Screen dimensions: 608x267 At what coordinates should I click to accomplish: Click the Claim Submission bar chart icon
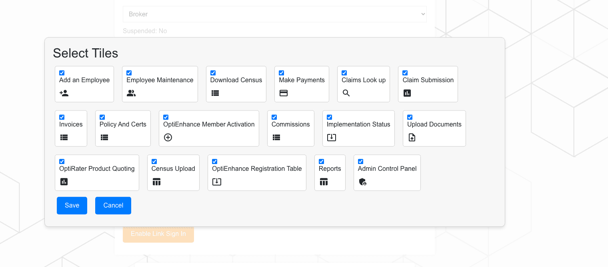(x=407, y=93)
